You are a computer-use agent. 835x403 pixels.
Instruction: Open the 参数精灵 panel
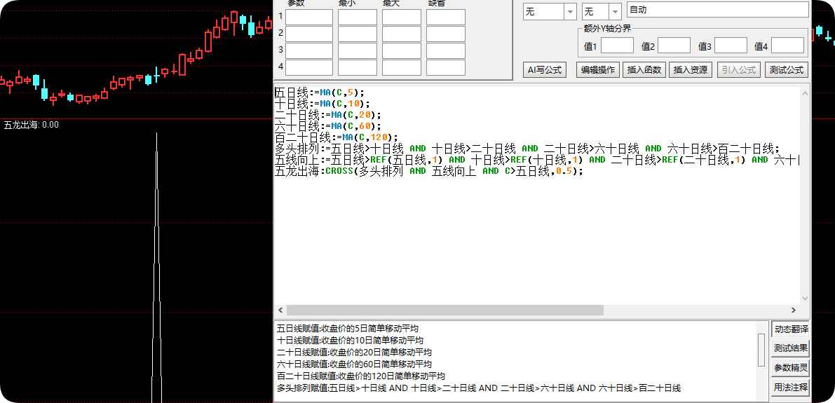point(790,368)
